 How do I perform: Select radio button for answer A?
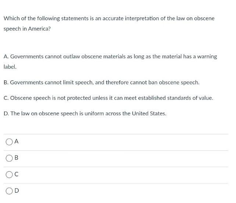pos(9,141)
